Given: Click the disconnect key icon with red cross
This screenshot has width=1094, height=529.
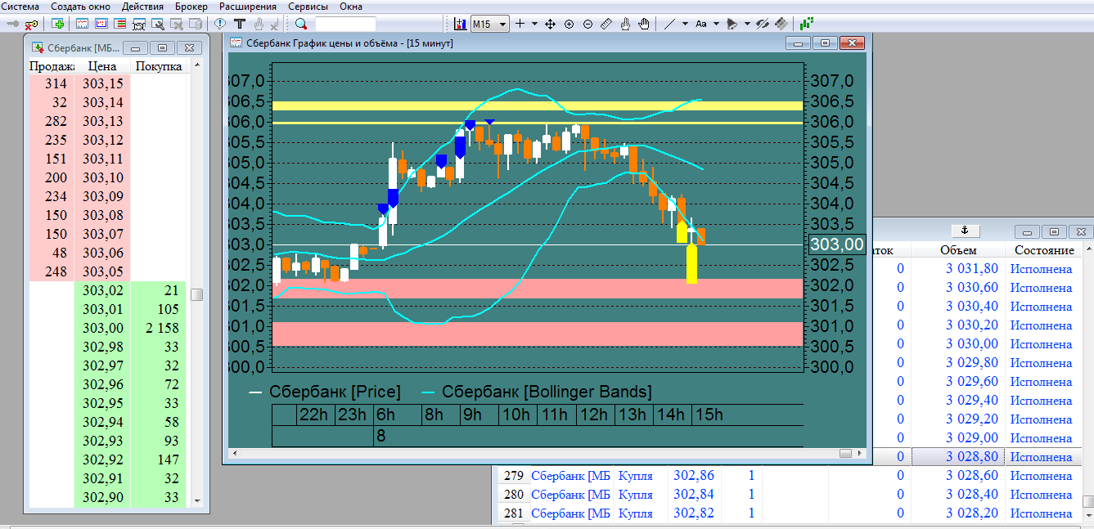Looking at the screenshot, I should 31,25.
